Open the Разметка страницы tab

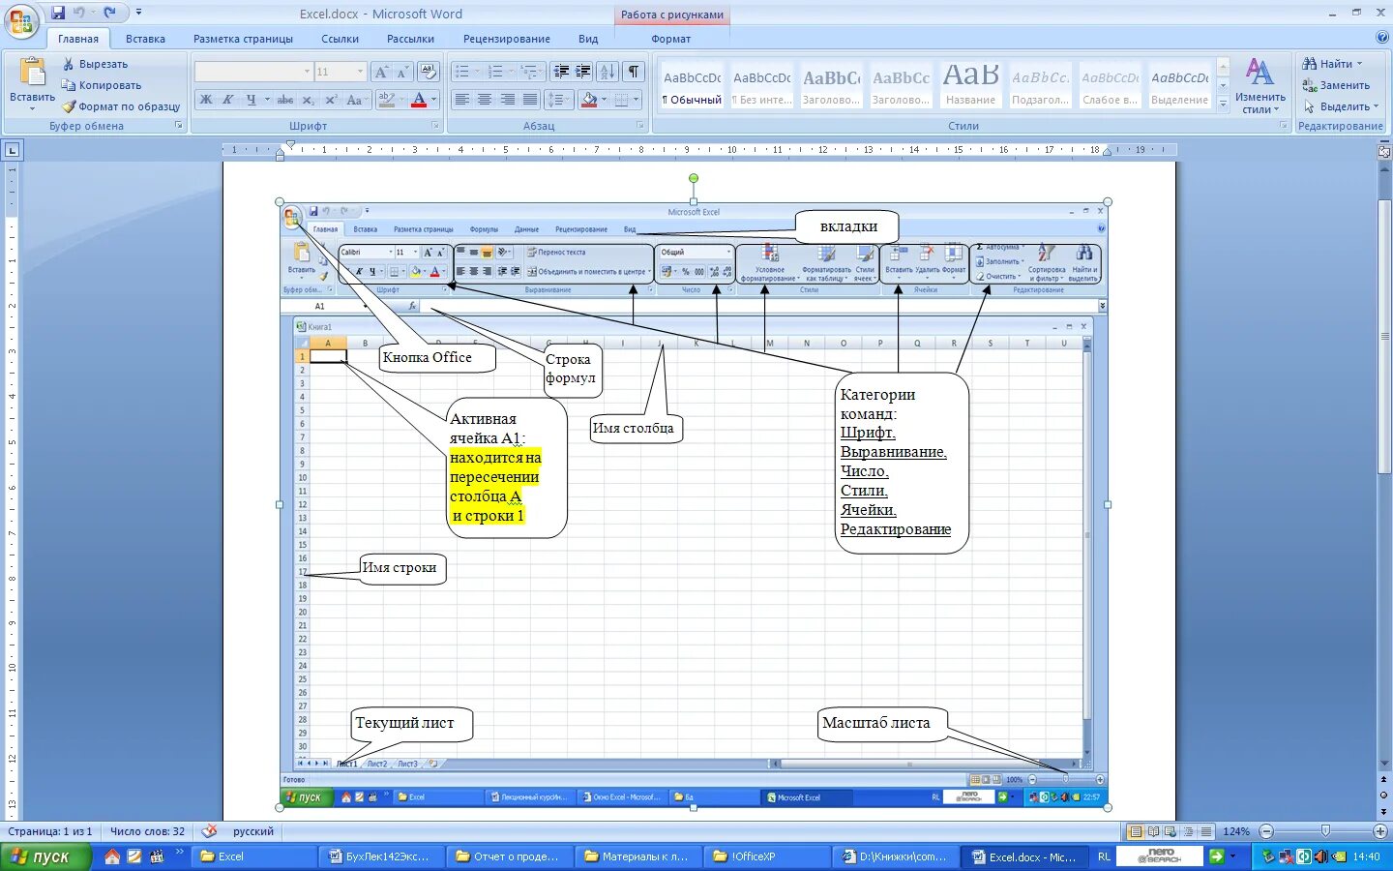243,39
